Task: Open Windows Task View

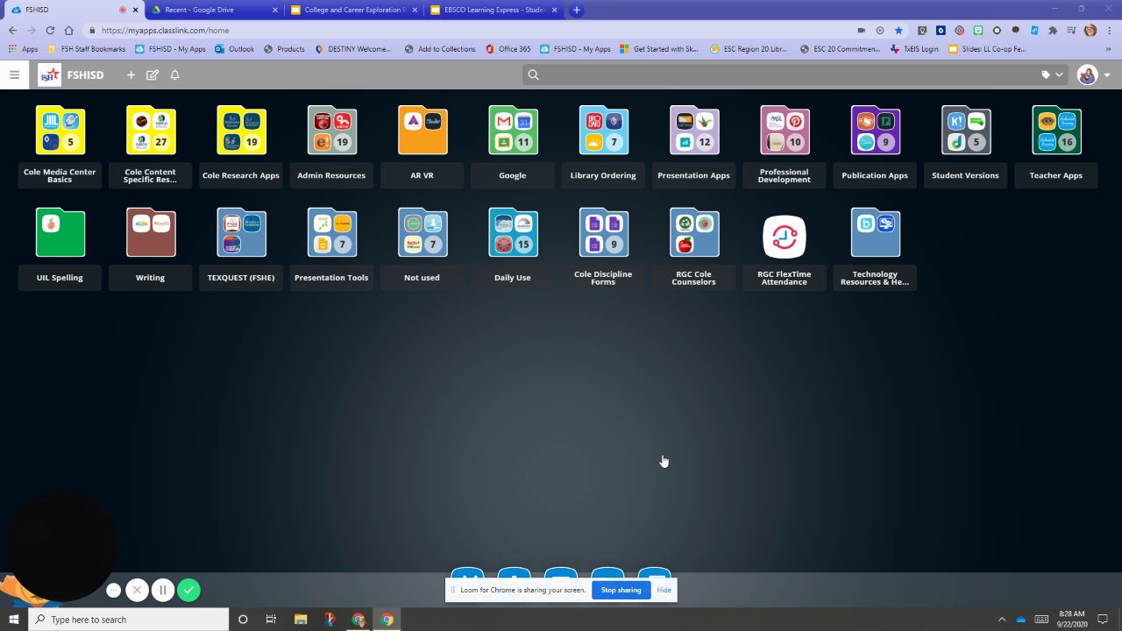Action: coord(271,620)
